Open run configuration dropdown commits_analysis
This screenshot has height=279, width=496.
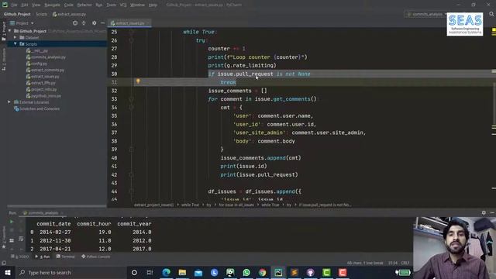[x=426, y=14]
